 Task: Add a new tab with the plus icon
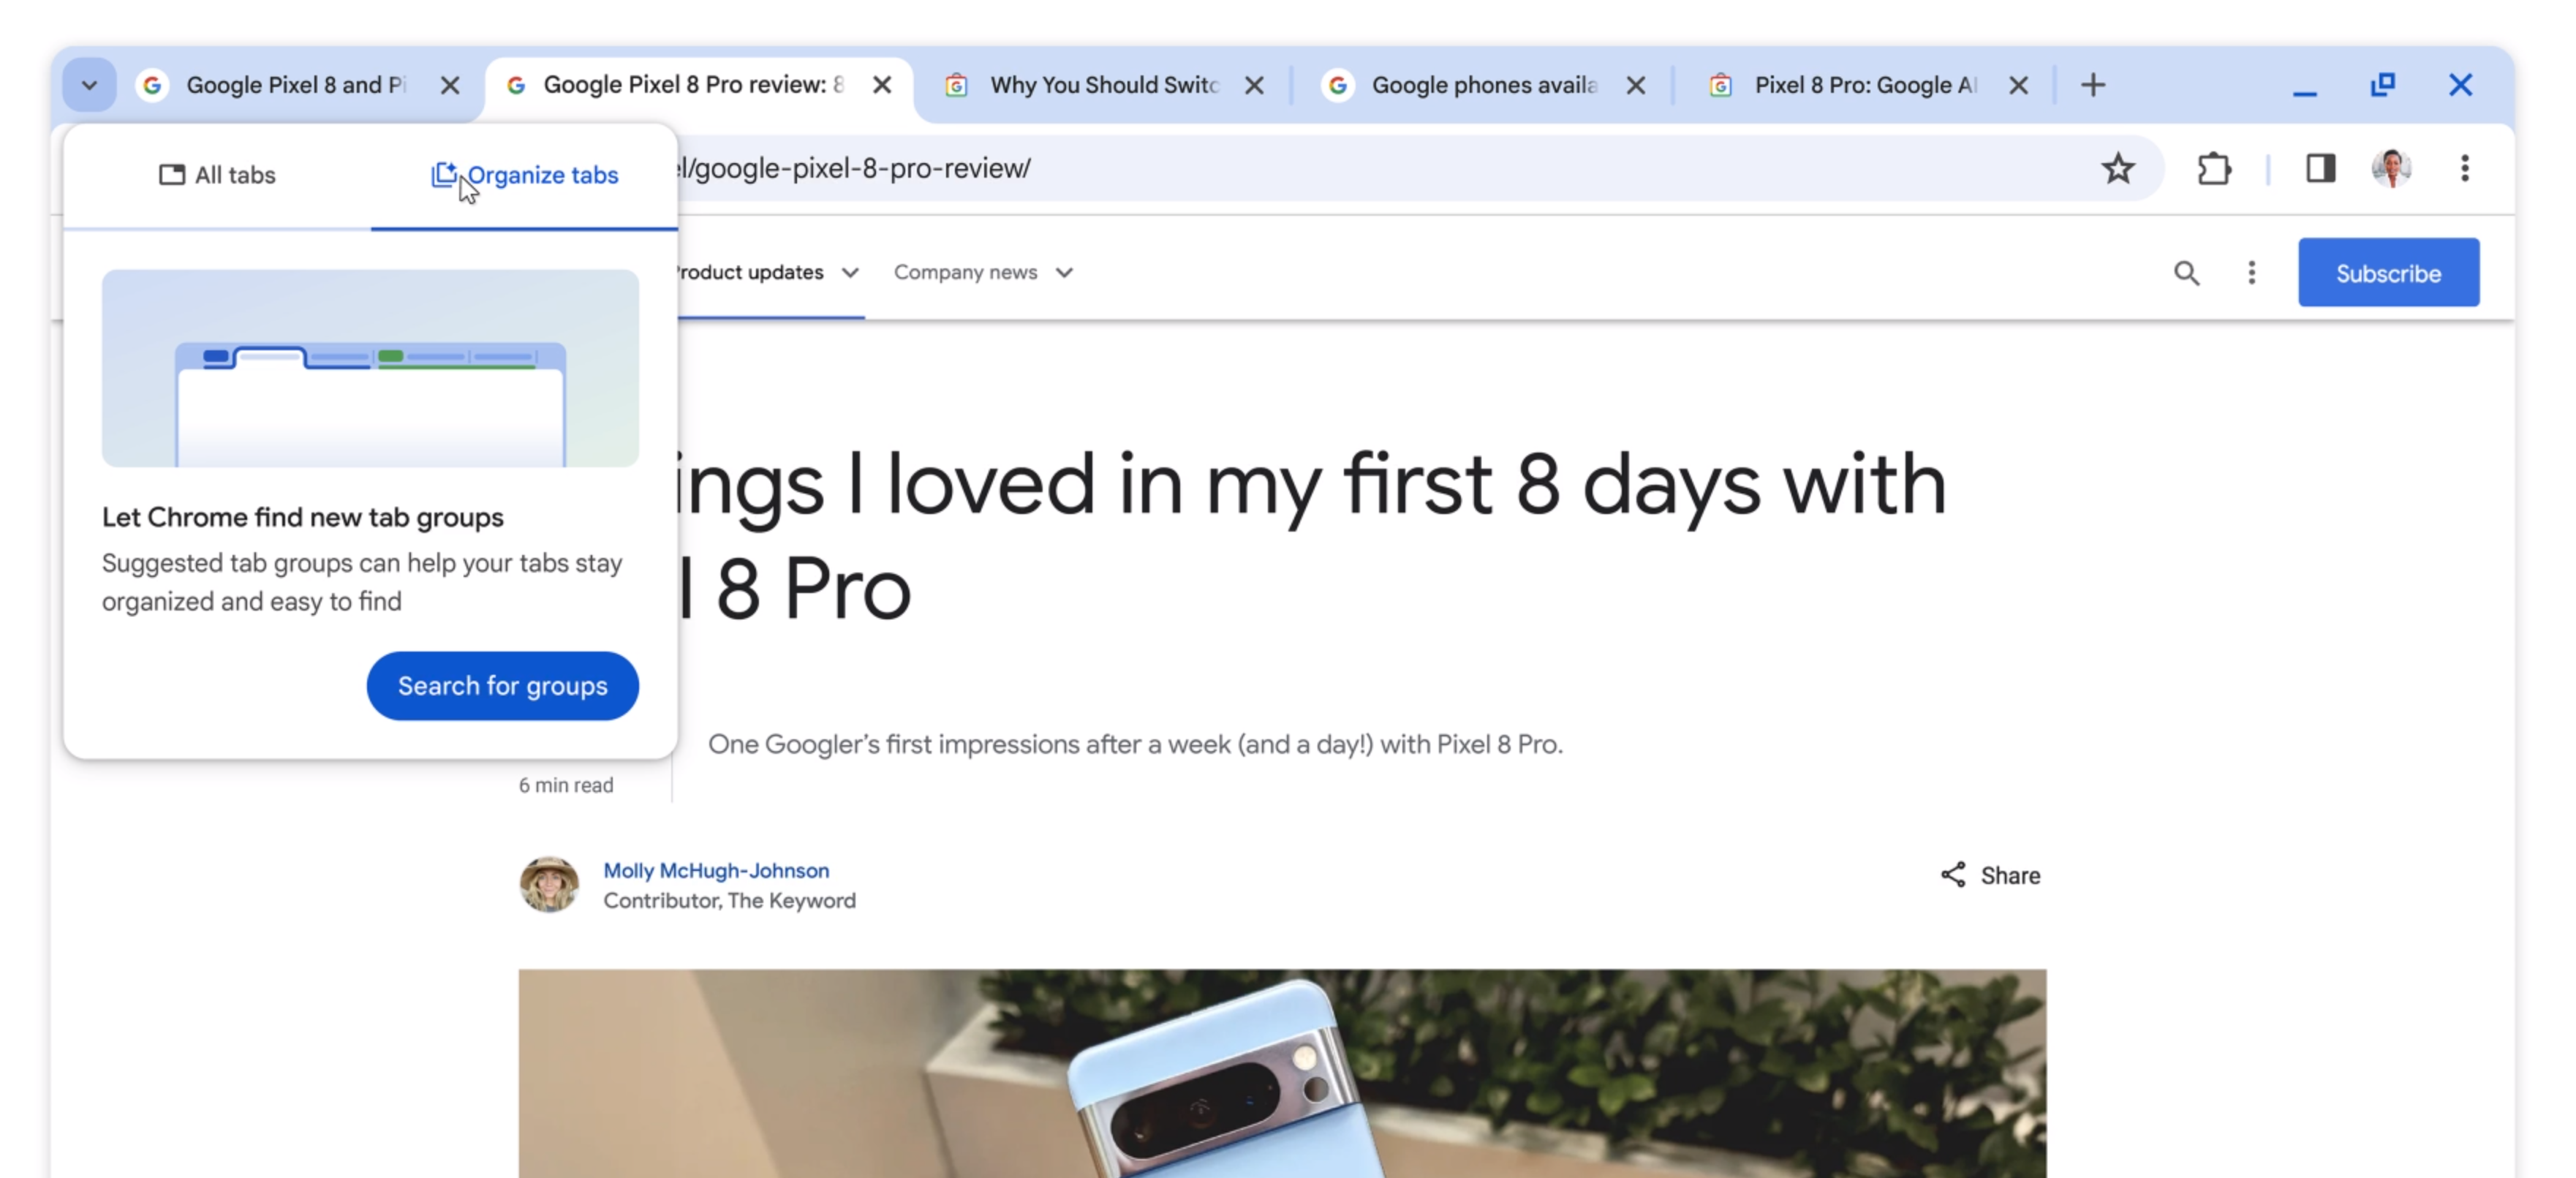(2092, 85)
